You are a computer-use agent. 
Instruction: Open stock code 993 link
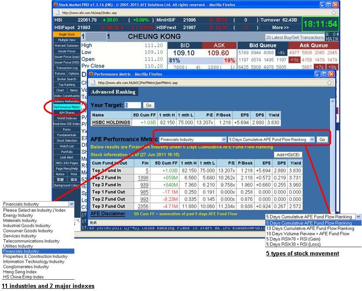tap(144, 199)
